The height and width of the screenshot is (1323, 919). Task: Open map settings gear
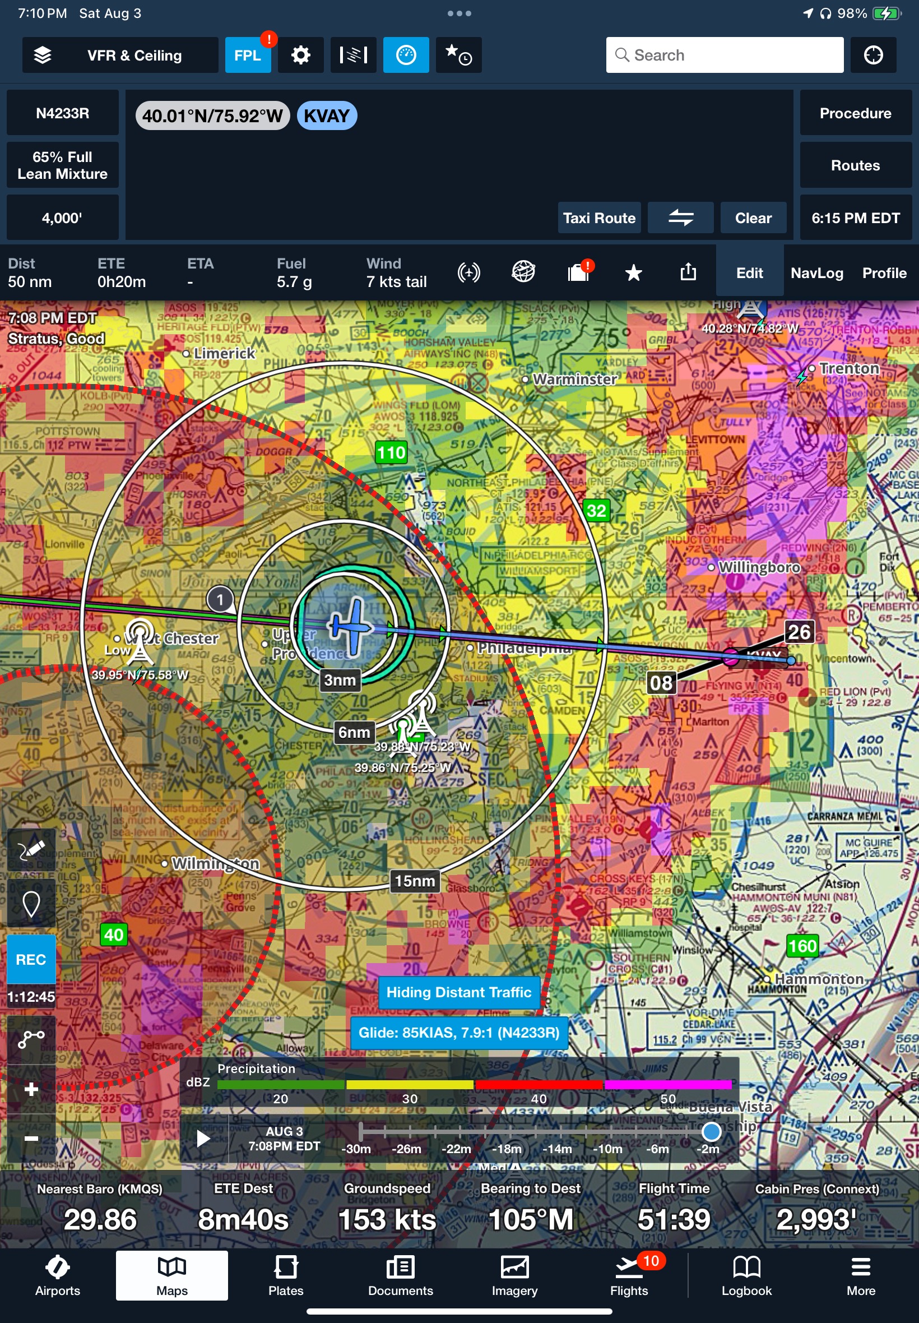pyautogui.click(x=300, y=55)
